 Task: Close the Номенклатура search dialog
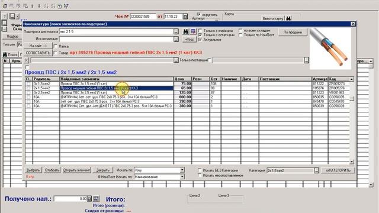[353, 24]
